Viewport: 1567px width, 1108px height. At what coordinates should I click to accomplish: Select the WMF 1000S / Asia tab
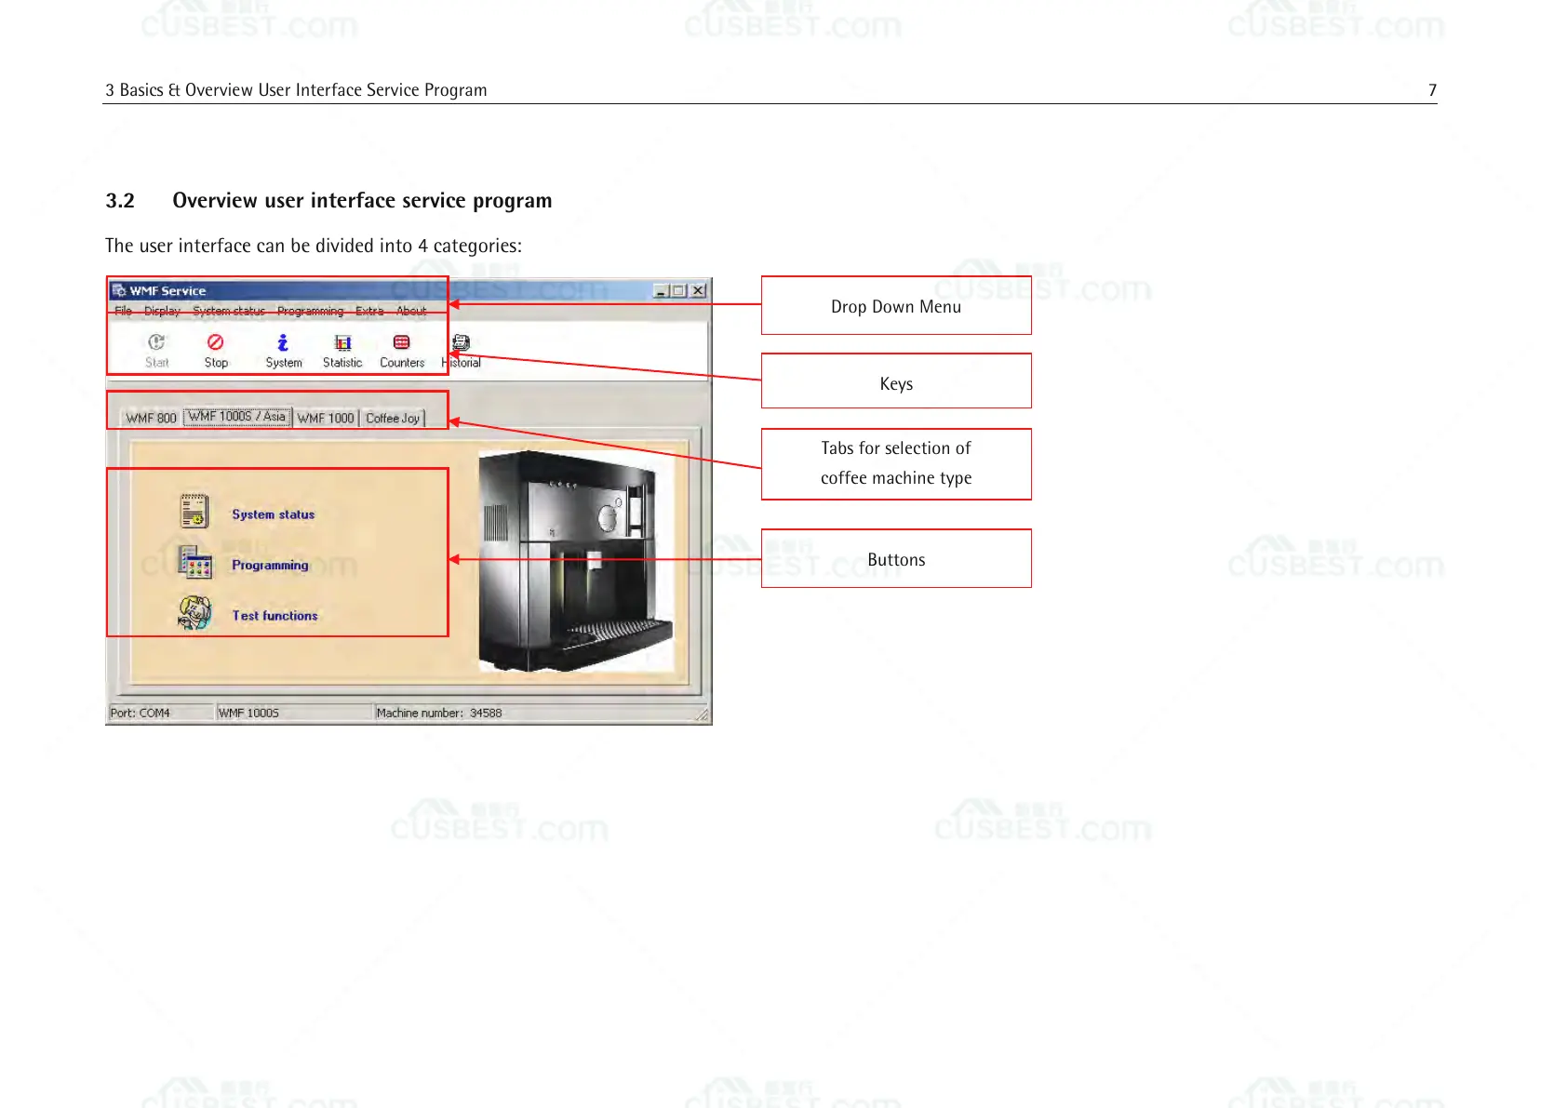(x=237, y=417)
